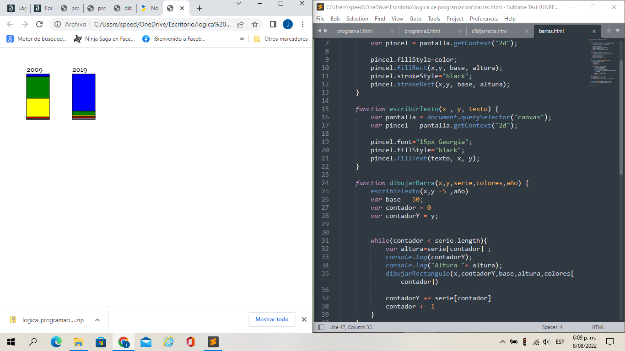Open Microsoft Edge from the taskbar

pyautogui.click(x=56, y=341)
